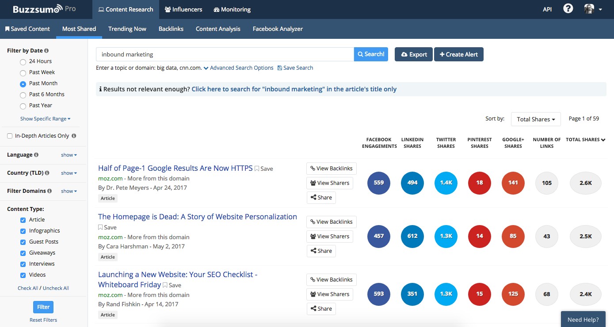
Task: Select the 24 Hours date filter
Action: [23, 62]
